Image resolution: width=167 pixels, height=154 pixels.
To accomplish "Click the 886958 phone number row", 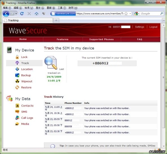I will (101, 126).
